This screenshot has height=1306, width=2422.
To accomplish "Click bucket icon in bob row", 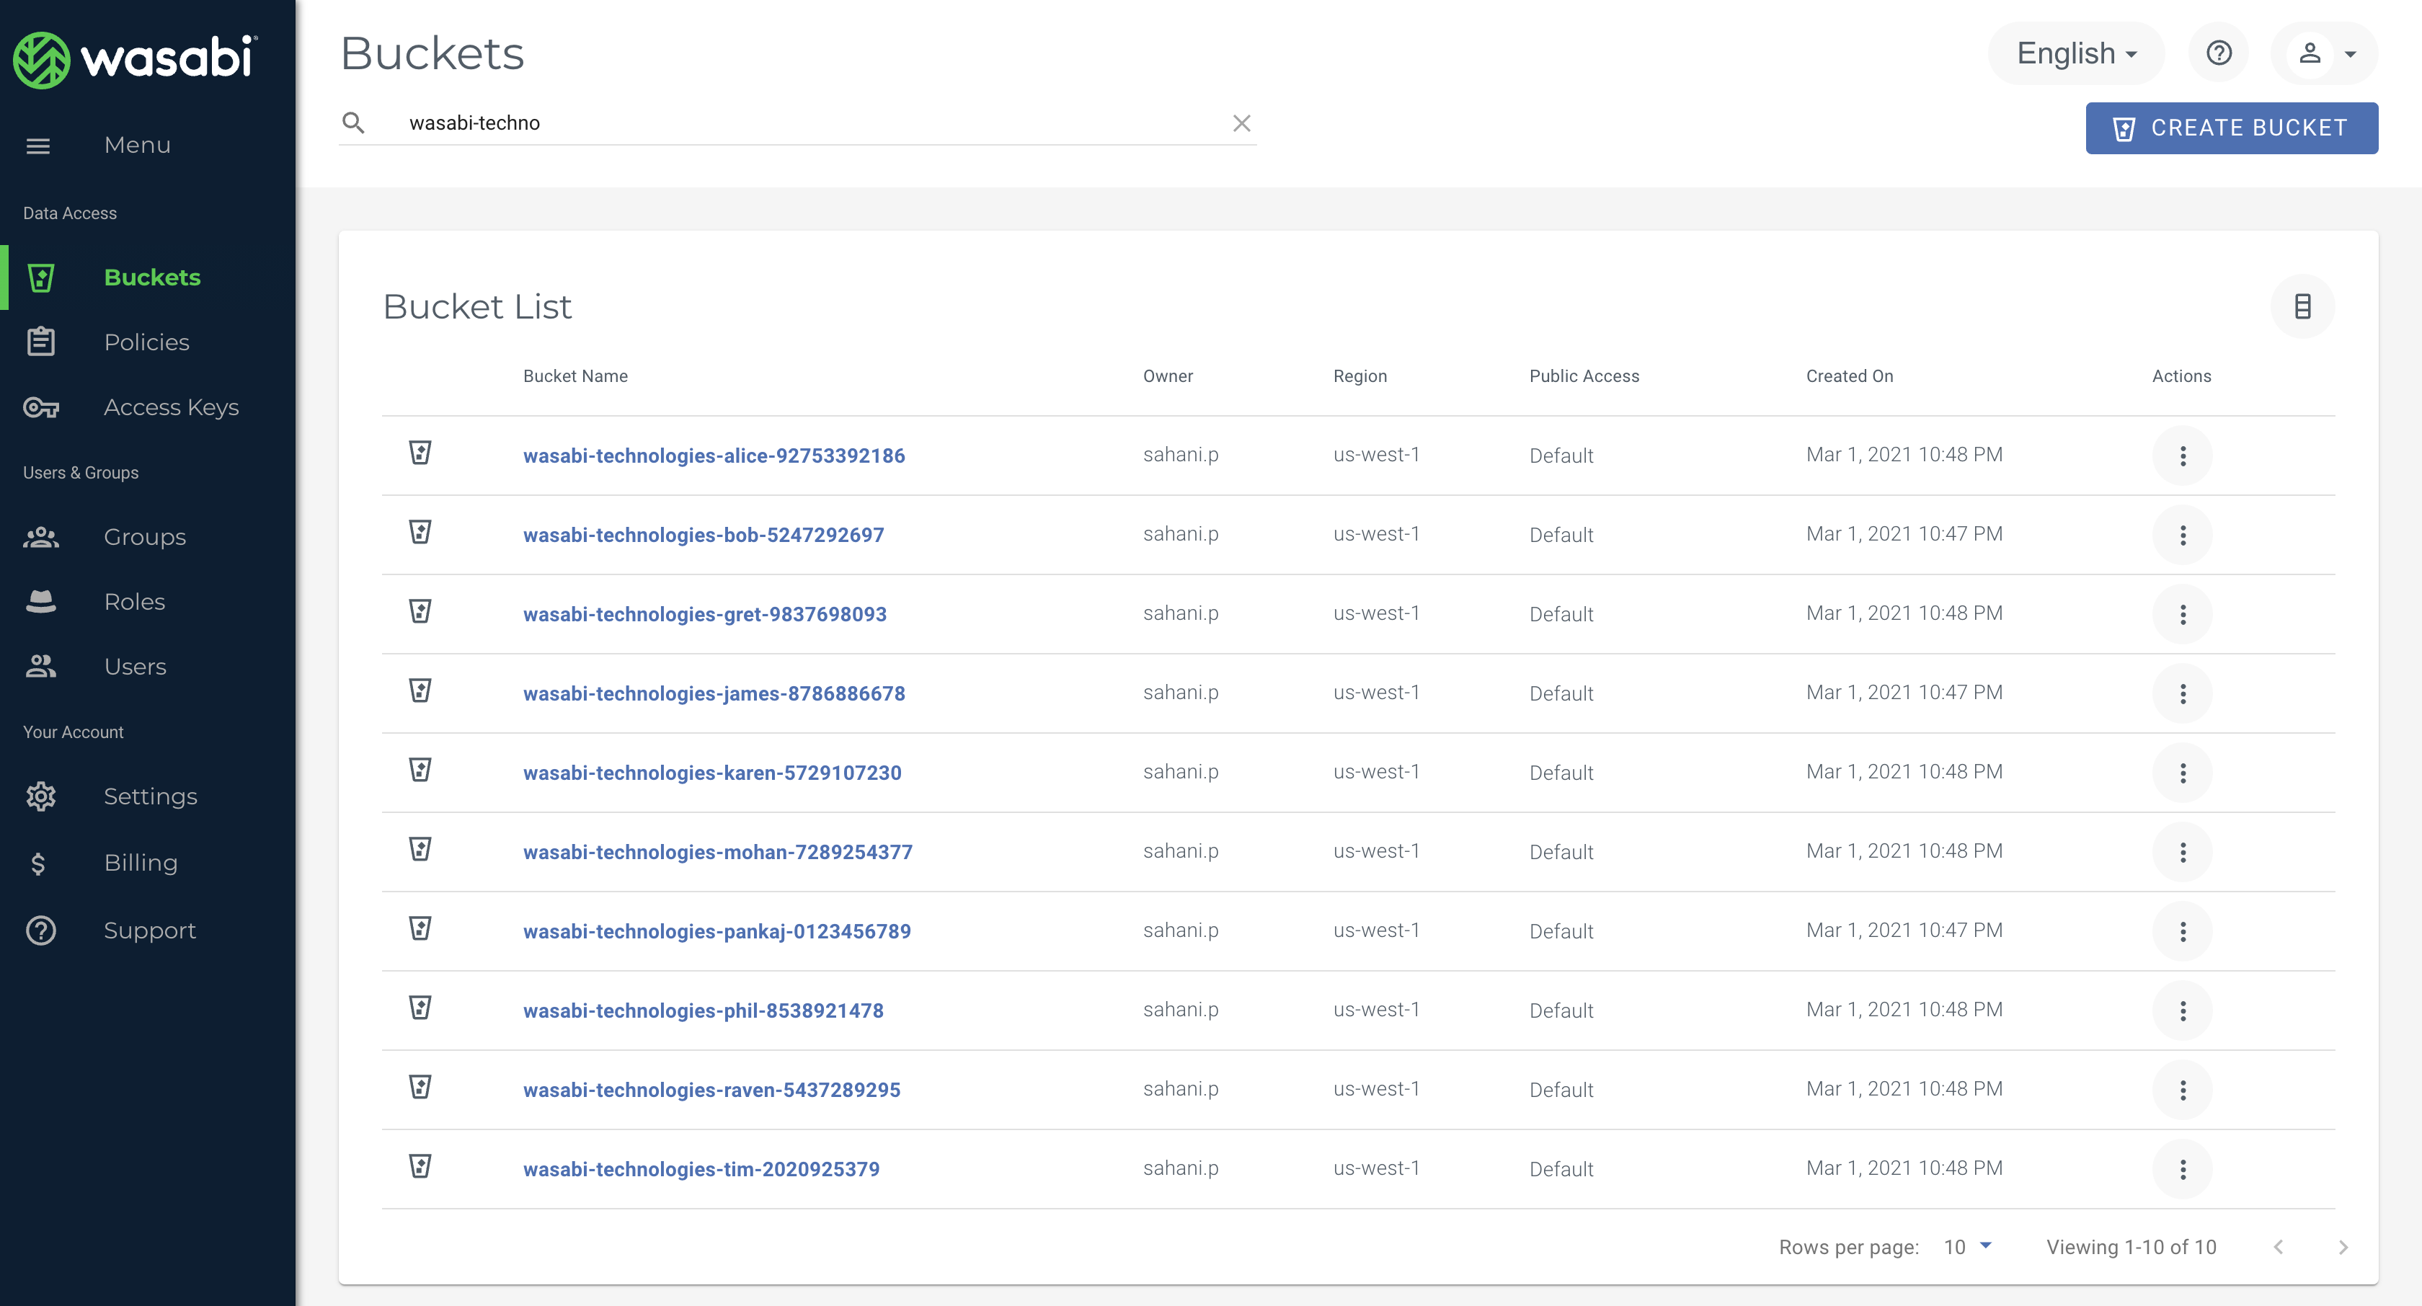I will [420, 531].
